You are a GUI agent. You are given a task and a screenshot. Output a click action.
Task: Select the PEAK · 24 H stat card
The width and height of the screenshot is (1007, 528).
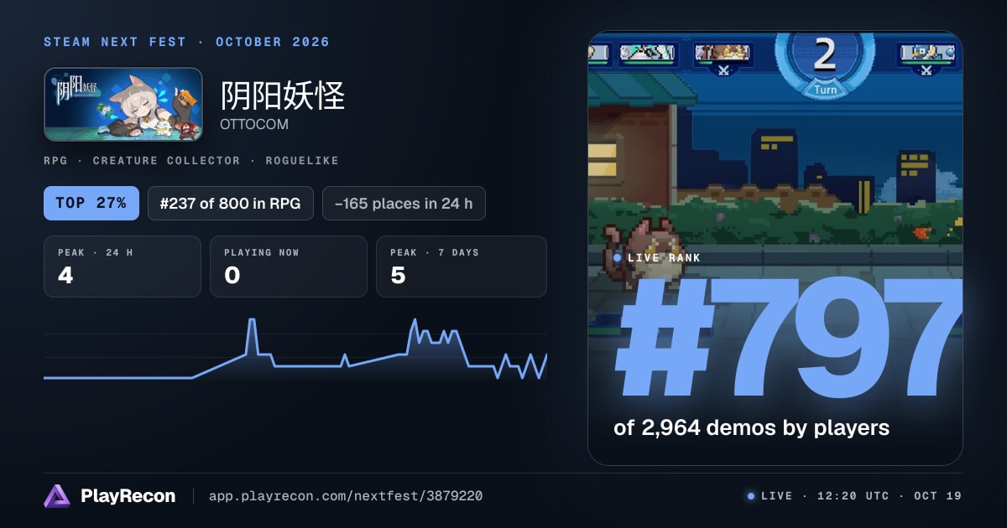coord(123,267)
